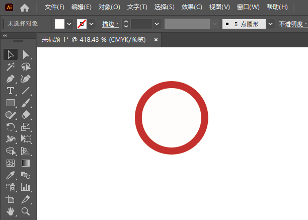
Task: Open the 5 点圆形 brush dropdown arrow
Action: [270, 24]
